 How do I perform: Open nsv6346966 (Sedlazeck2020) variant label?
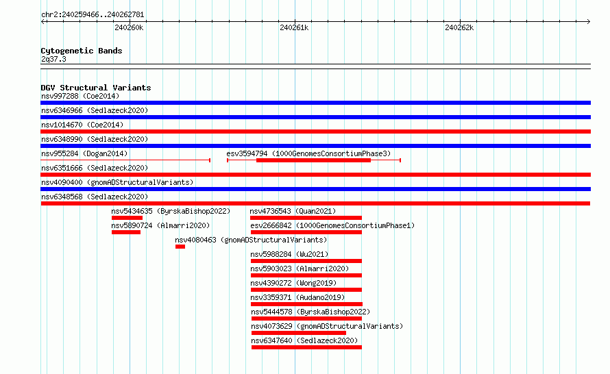point(95,110)
